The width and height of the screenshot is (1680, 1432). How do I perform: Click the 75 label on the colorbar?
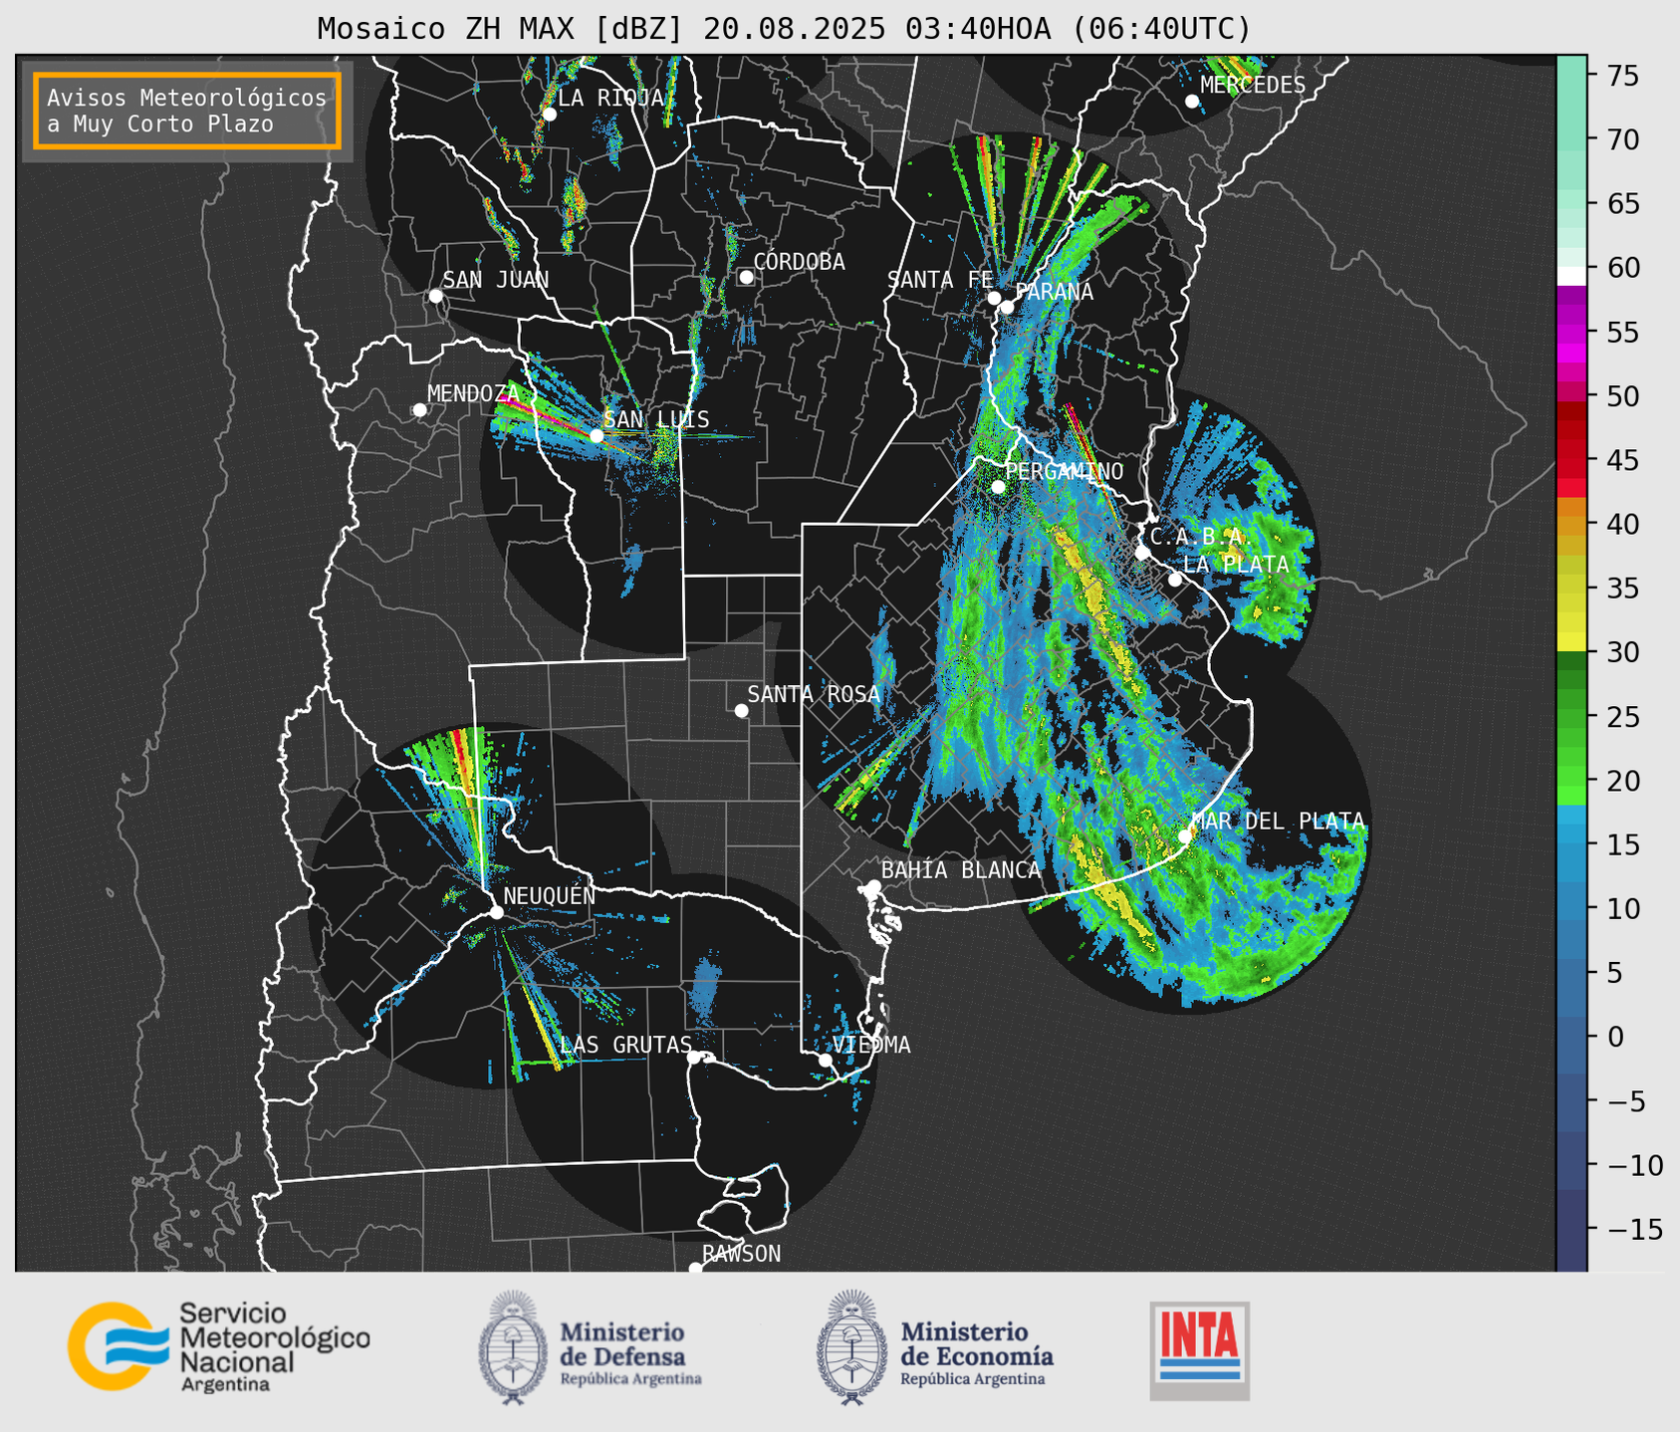coord(1622,76)
